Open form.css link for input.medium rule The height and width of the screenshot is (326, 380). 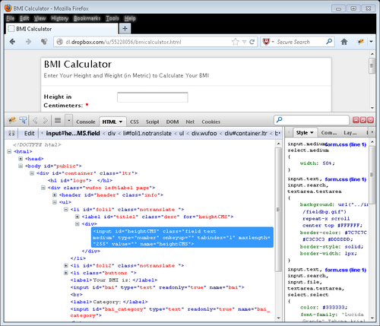click(x=346, y=144)
